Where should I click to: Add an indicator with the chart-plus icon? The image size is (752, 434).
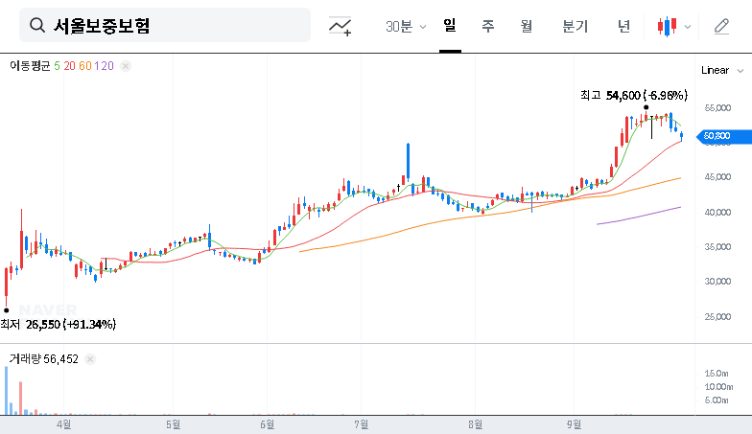pos(340,26)
